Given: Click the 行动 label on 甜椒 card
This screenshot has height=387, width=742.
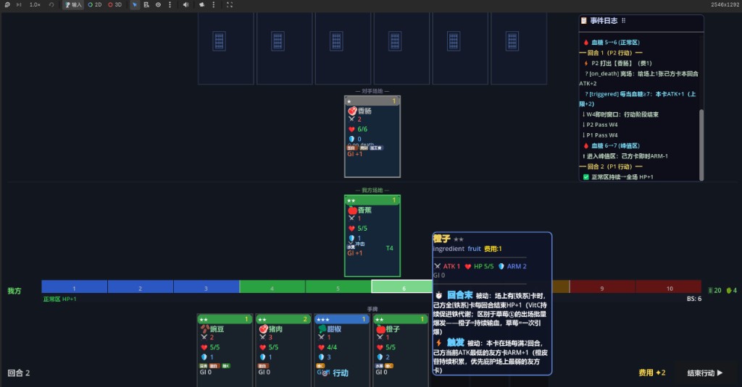Looking at the screenshot, I should 341,373.
